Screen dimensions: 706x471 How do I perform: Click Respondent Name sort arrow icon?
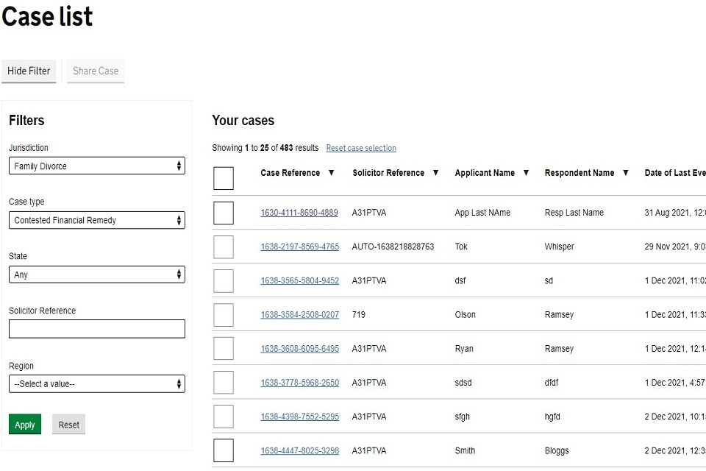(x=625, y=173)
